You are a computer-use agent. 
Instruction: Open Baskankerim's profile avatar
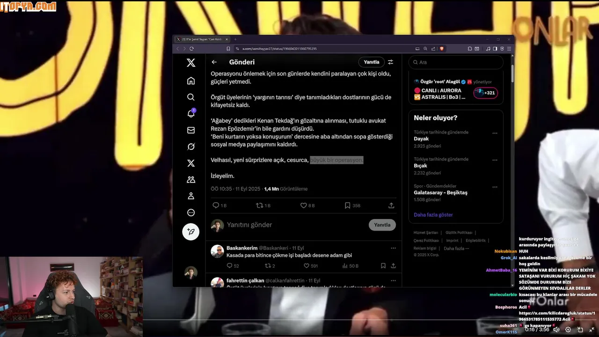(x=217, y=251)
